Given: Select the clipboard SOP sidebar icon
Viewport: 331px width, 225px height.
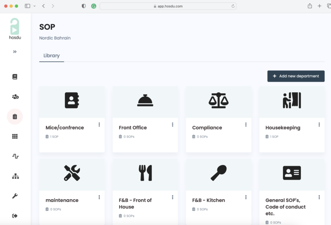Looking at the screenshot, I should tap(15, 117).
